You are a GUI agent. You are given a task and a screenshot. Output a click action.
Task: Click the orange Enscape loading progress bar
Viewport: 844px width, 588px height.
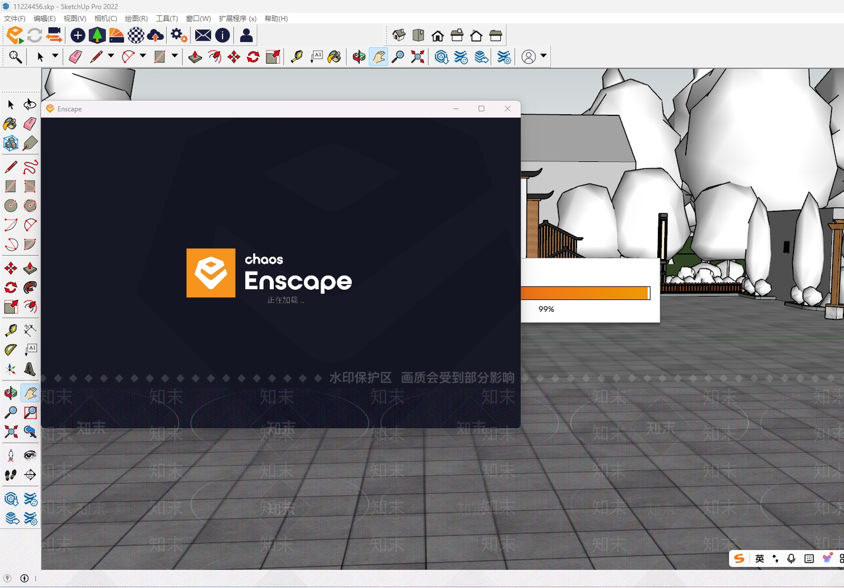click(x=586, y=293)
